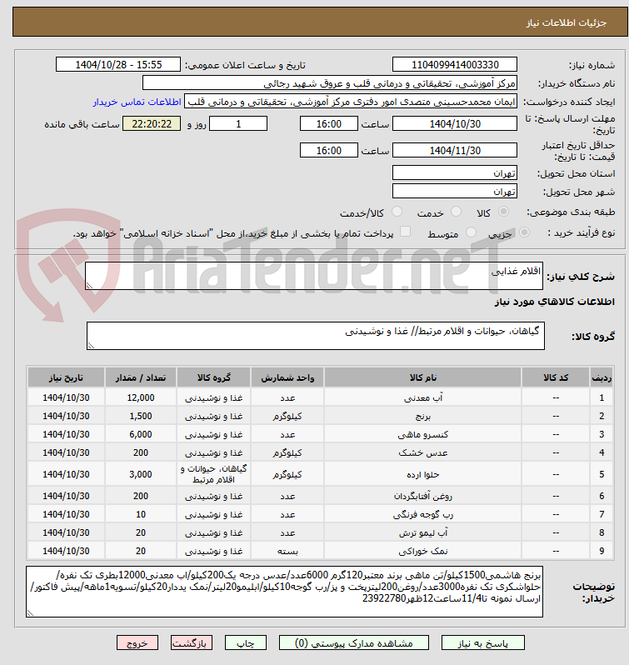Viewport: 629px width, 665px height.
Task: Click the نام دستگاه خریدار field
Action: point(330,83)
